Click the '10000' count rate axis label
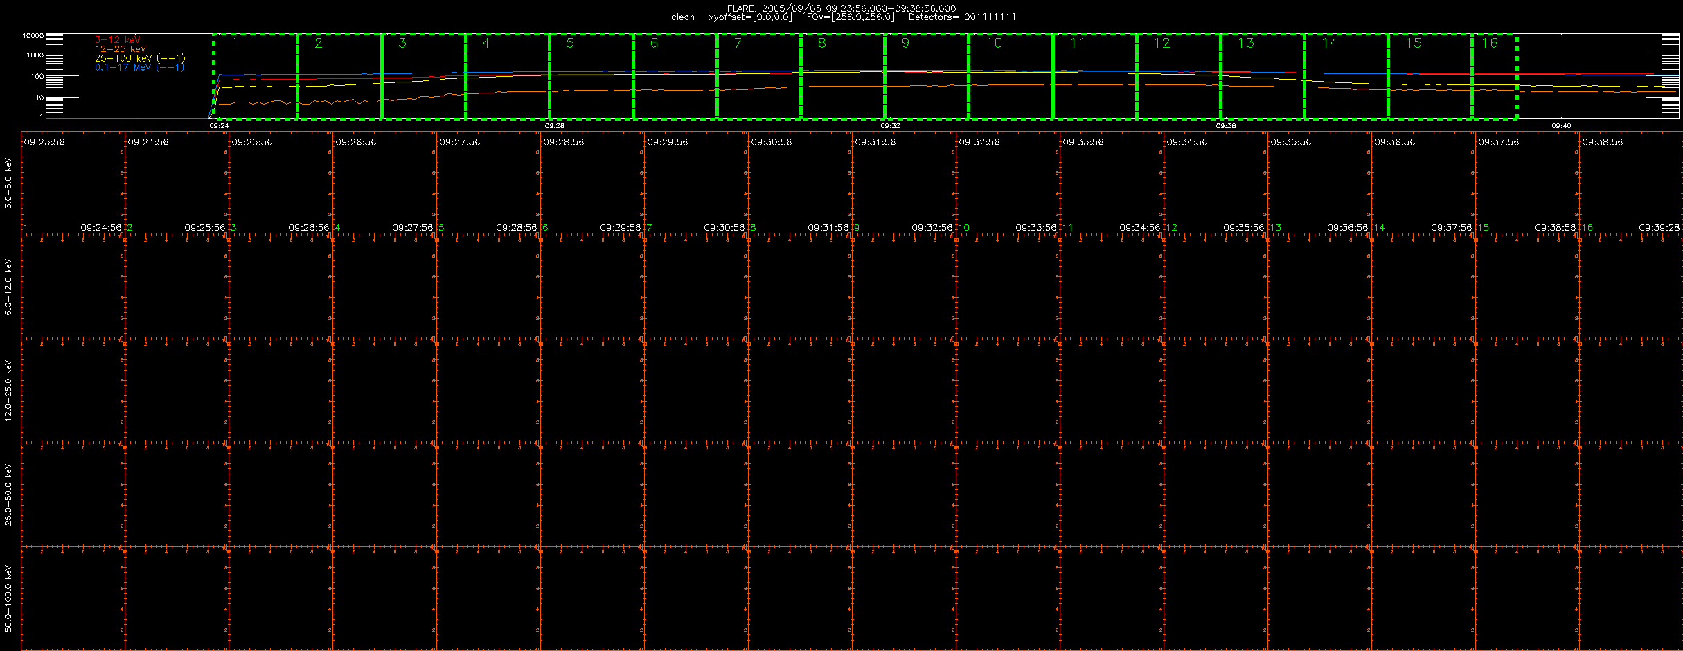The width and height of the screenshot is (1683, 651). [33, 36]
